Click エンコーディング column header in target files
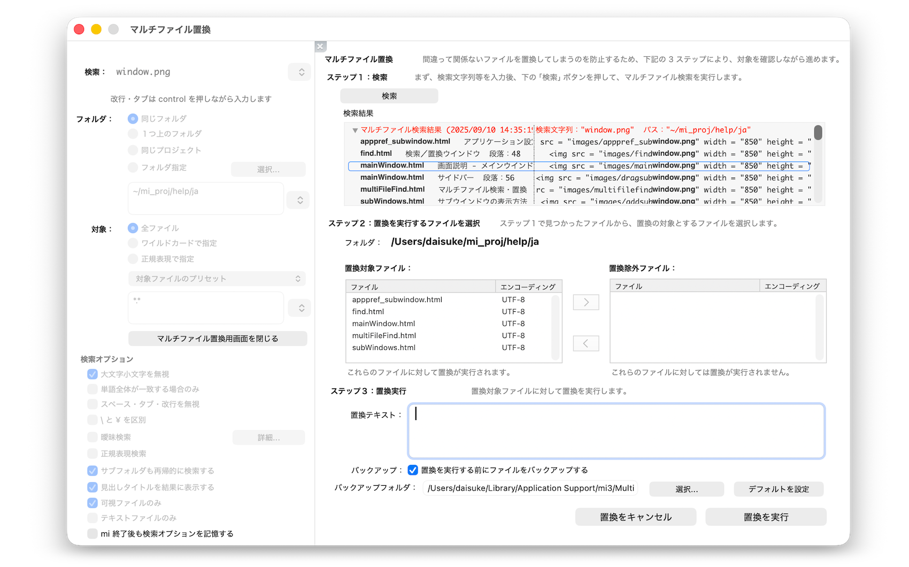The image size is (909, 567). 527,287
